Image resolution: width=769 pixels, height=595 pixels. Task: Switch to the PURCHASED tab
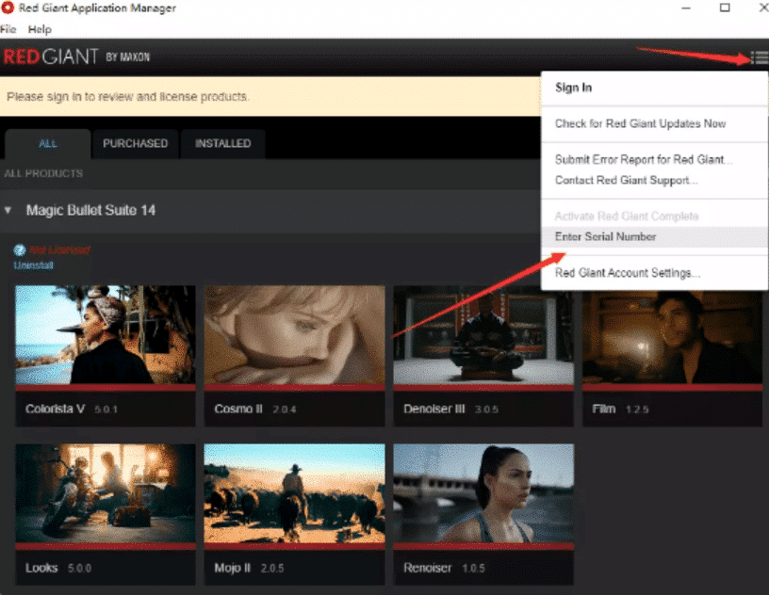(x=135, y=144)
